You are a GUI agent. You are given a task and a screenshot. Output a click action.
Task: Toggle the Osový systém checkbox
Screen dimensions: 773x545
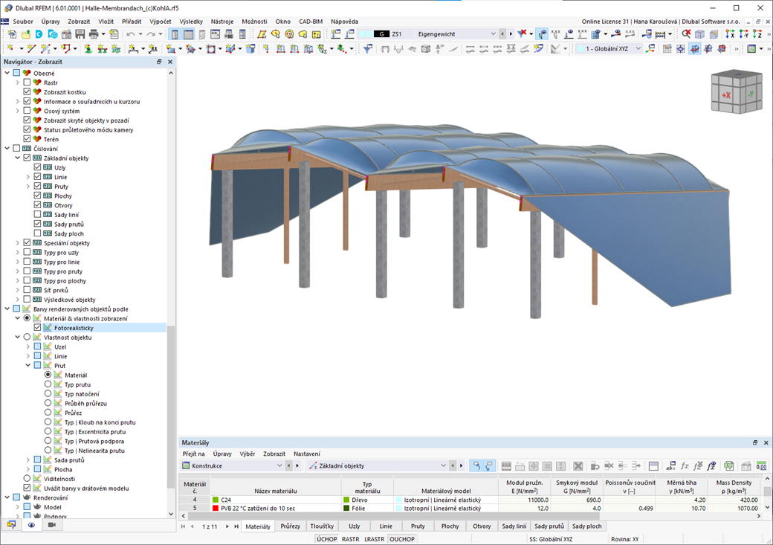[x=27, y=111]
